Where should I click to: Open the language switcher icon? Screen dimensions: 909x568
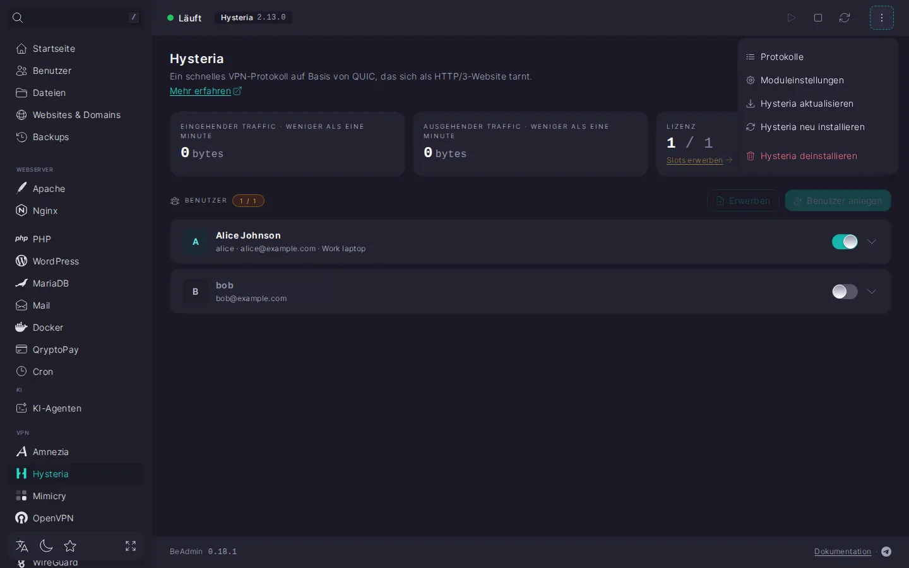(x=22, y=546)
